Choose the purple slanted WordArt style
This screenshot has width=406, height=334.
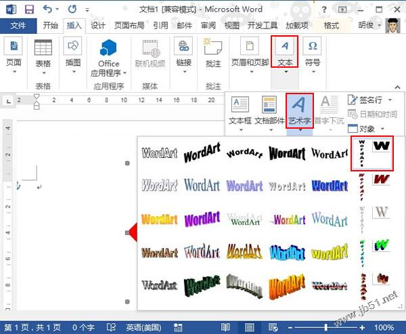pos(202,219)
